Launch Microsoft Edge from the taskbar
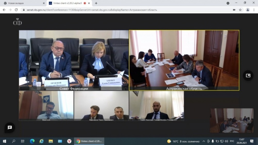The height and width of the screenshot is (145, 258). coord(32,141)
